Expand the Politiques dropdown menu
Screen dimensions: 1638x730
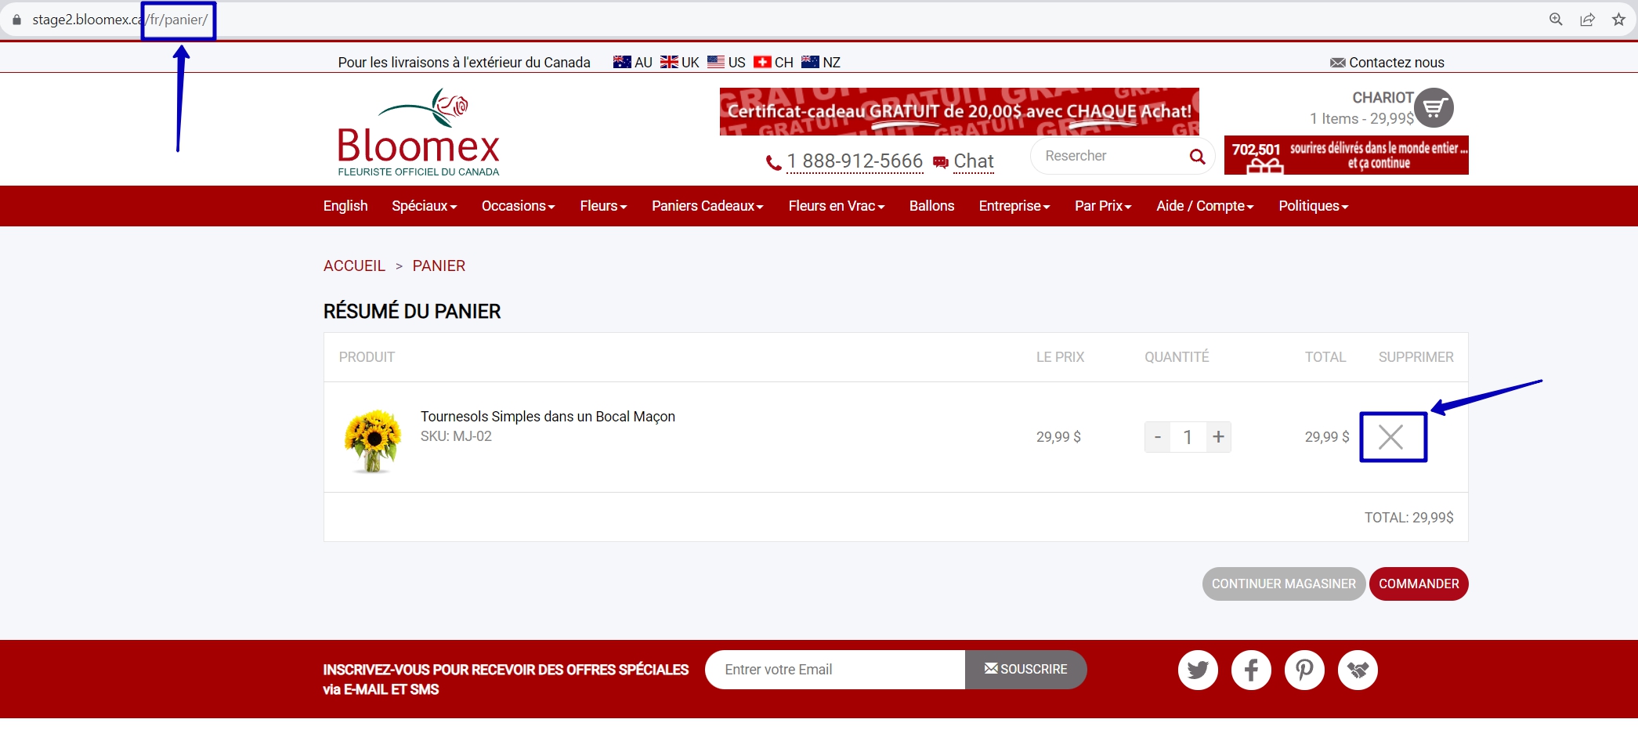(x=1314, y=206)
